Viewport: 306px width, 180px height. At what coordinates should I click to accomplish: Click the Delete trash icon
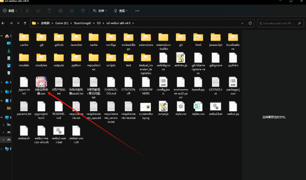coord(83,11)
